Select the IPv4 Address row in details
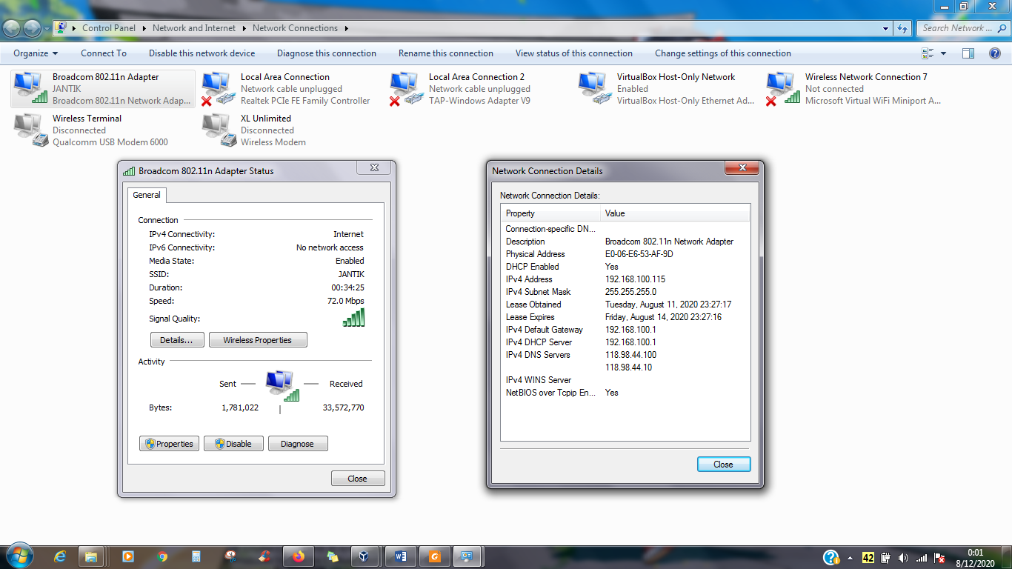 pyautogui.click(x=625, y=279)
